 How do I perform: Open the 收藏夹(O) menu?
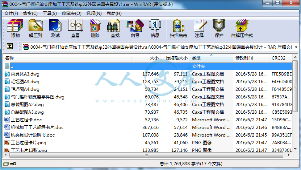pos(72,13)
